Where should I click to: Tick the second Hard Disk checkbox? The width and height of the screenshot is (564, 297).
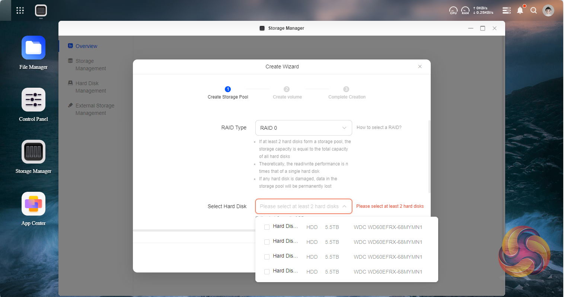coord(267,242)
